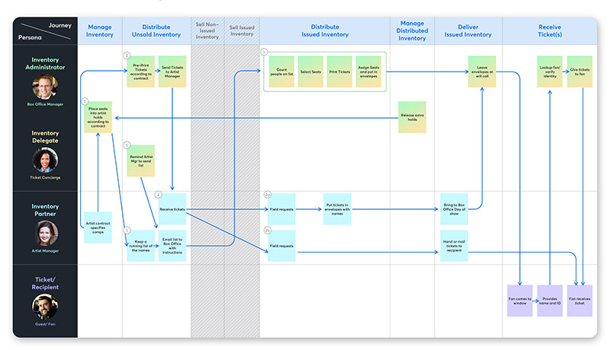This screenshot has width=610, height=350.
Task: Open the Deliver Issued Inventory column header
Action: [x=468, y=30]
